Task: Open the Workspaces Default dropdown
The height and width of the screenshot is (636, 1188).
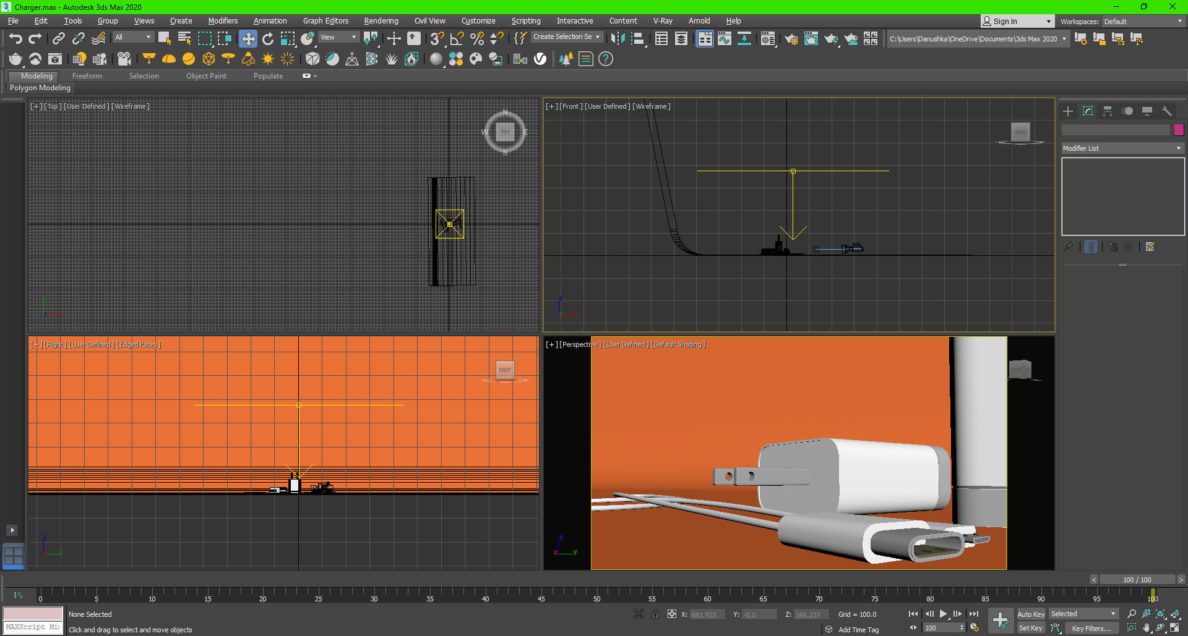Action: pos(1143,22)
